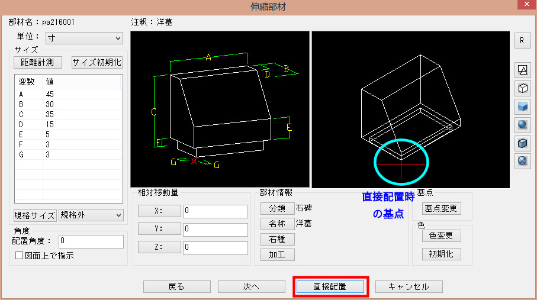Toggle the 図面上で指示 checkbox
The height and width of the screenshot is (300, 537).
pyautogui.click(x=19, y=256)
